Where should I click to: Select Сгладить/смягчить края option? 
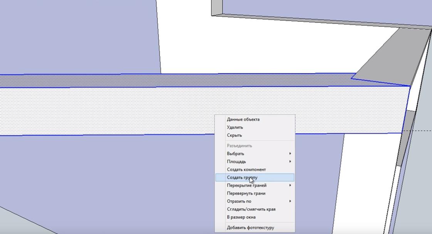pos(251,209)
